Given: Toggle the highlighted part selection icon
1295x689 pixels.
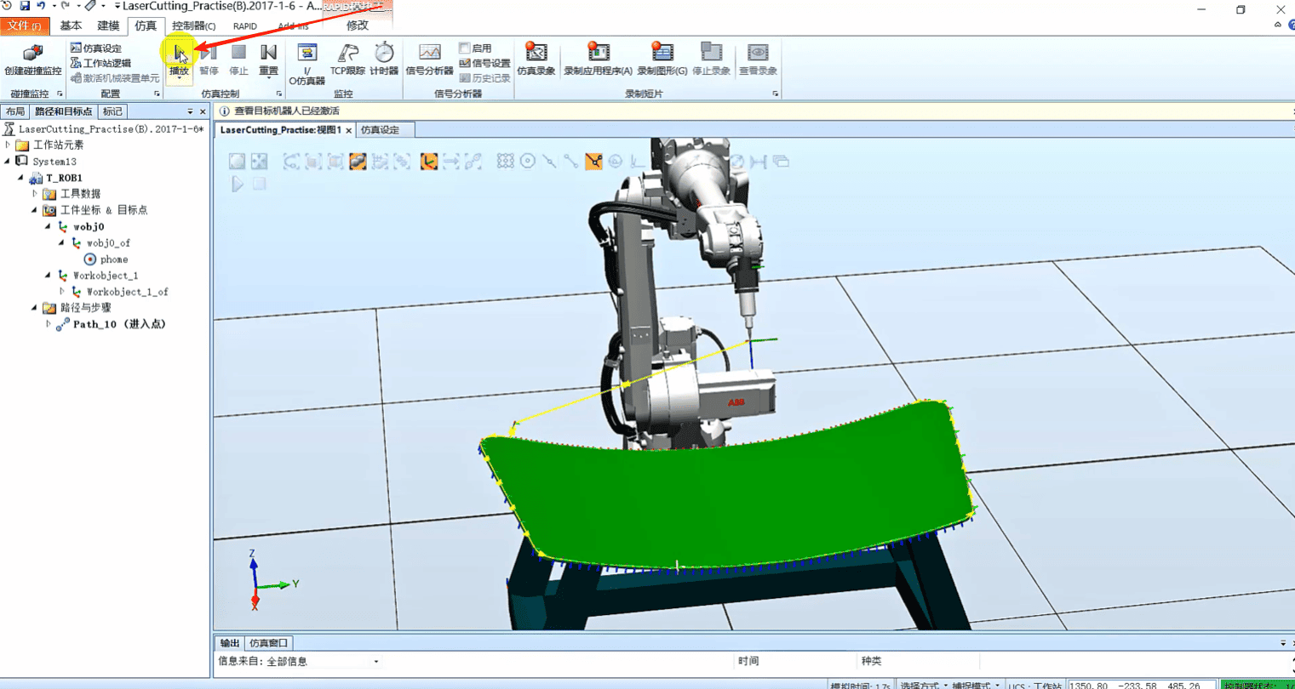Looking at the screenshot, I should click(x=358, y=162).
